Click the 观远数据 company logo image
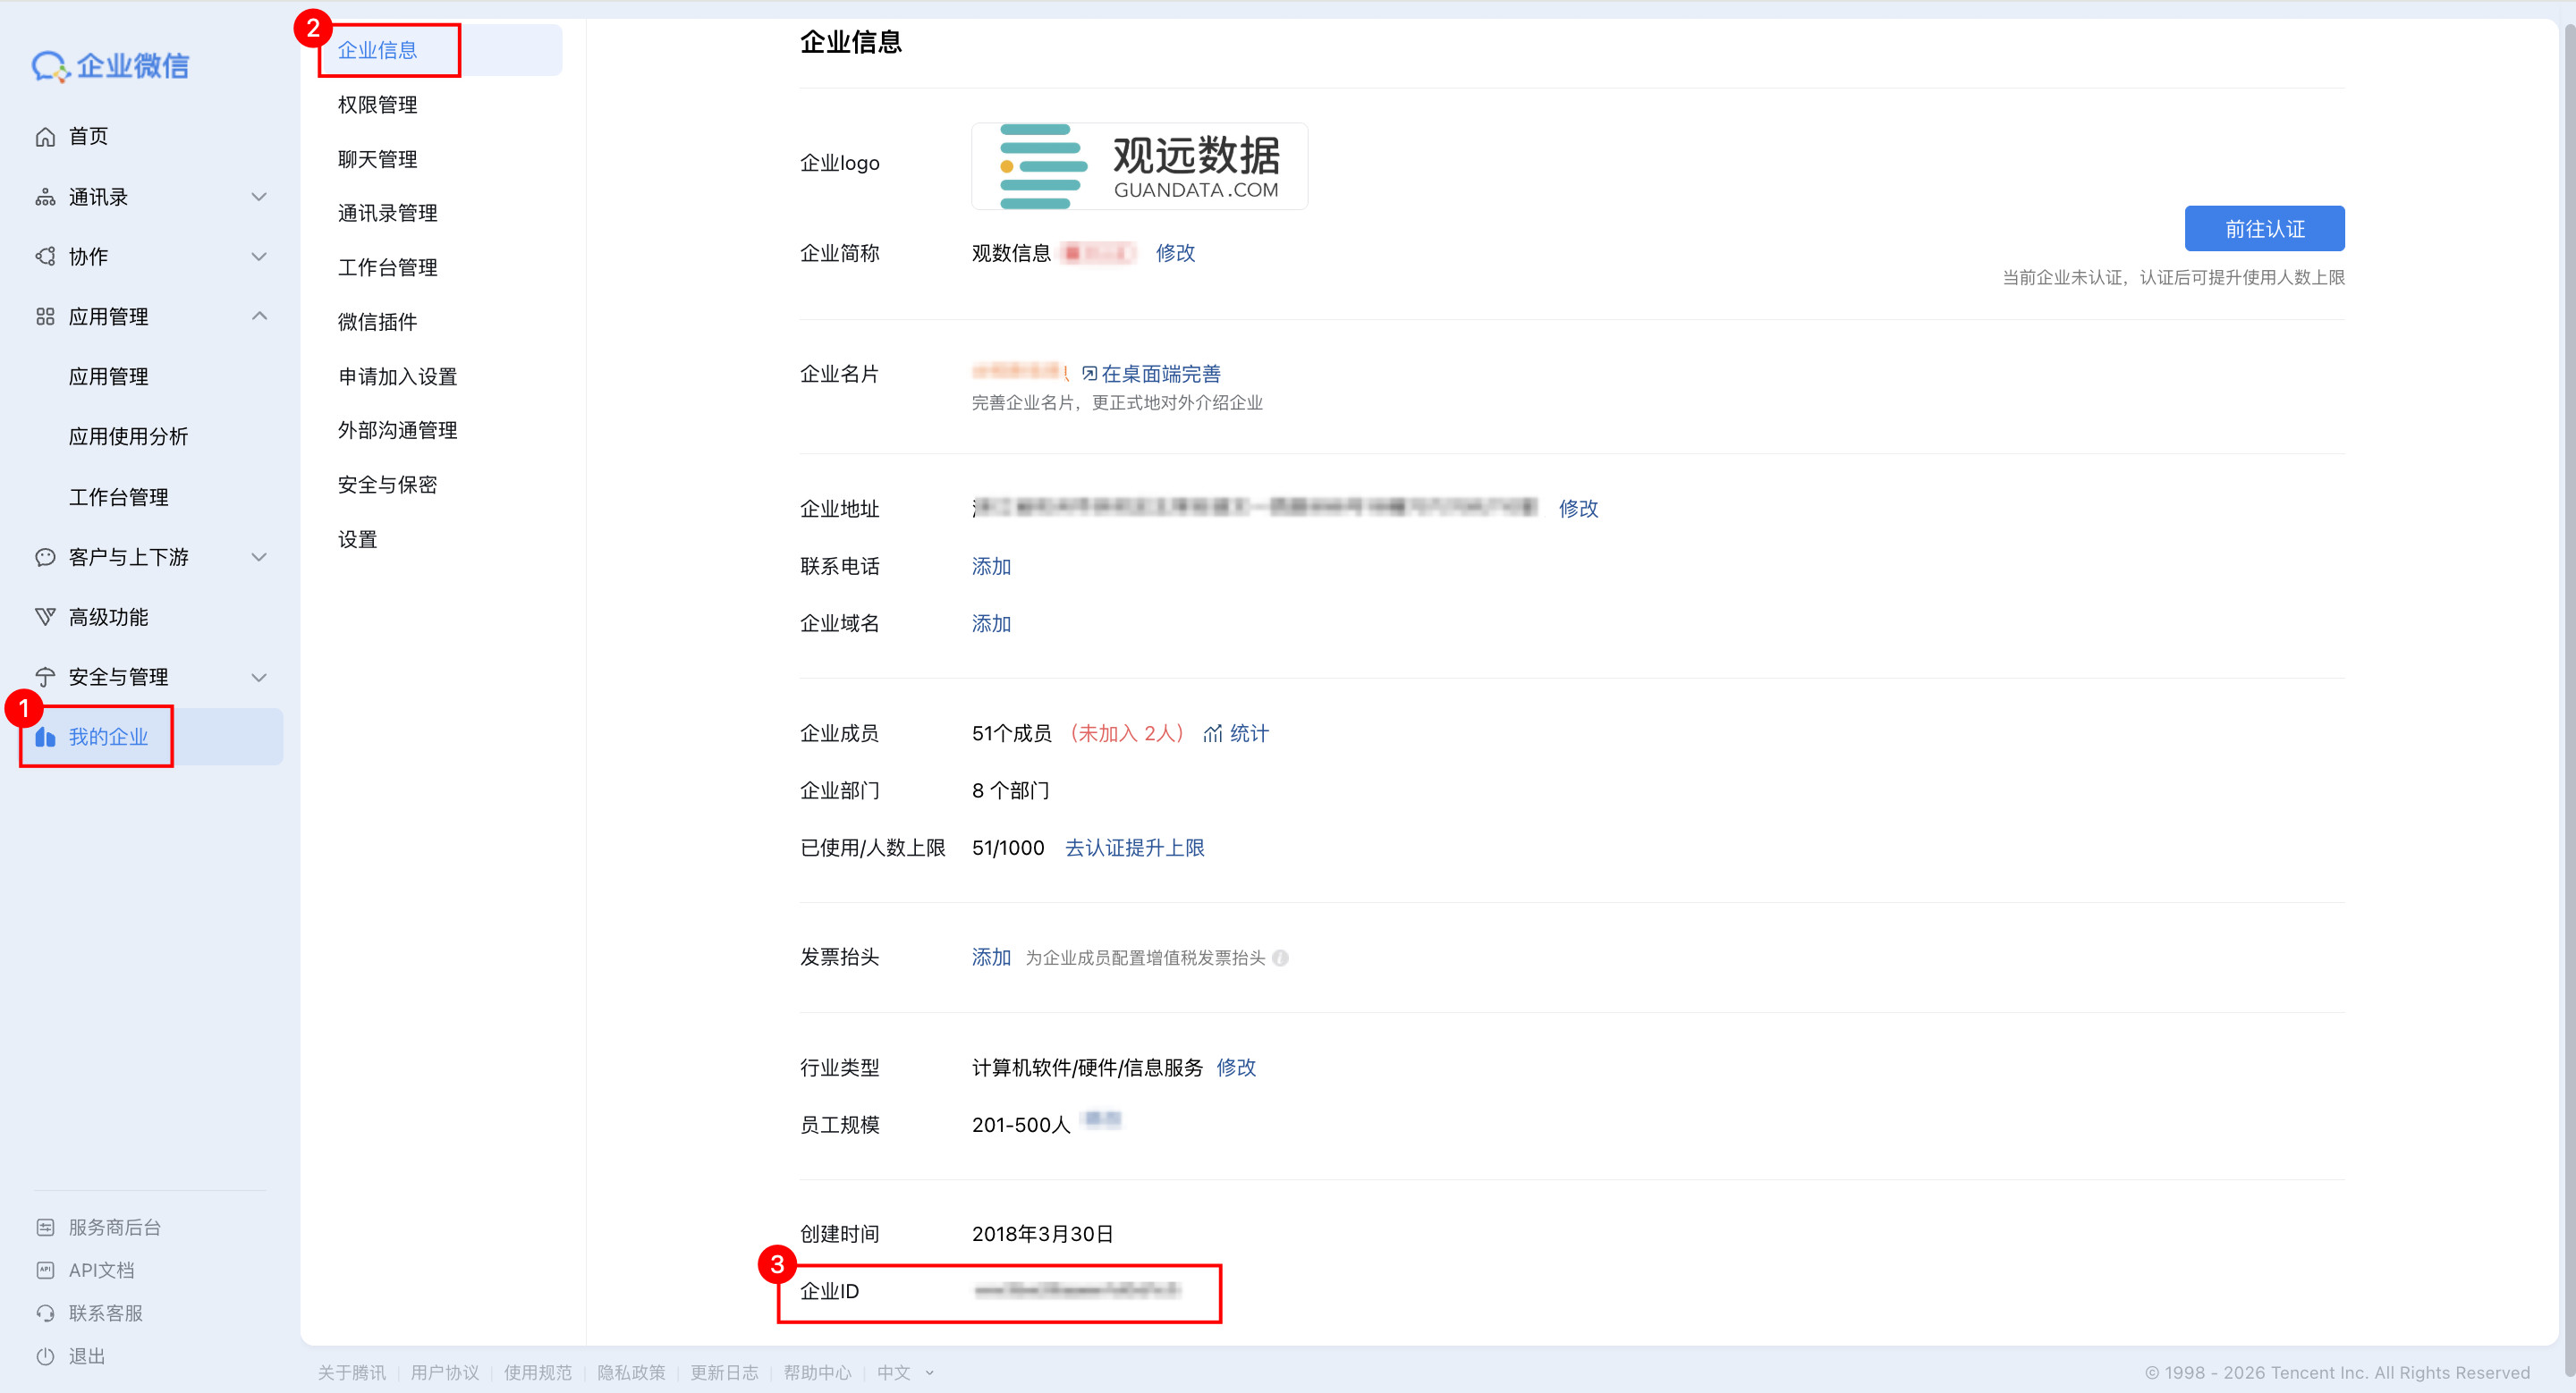Image resolution: width=2576 pixels, height=1393 pixels. (1139, 166)
